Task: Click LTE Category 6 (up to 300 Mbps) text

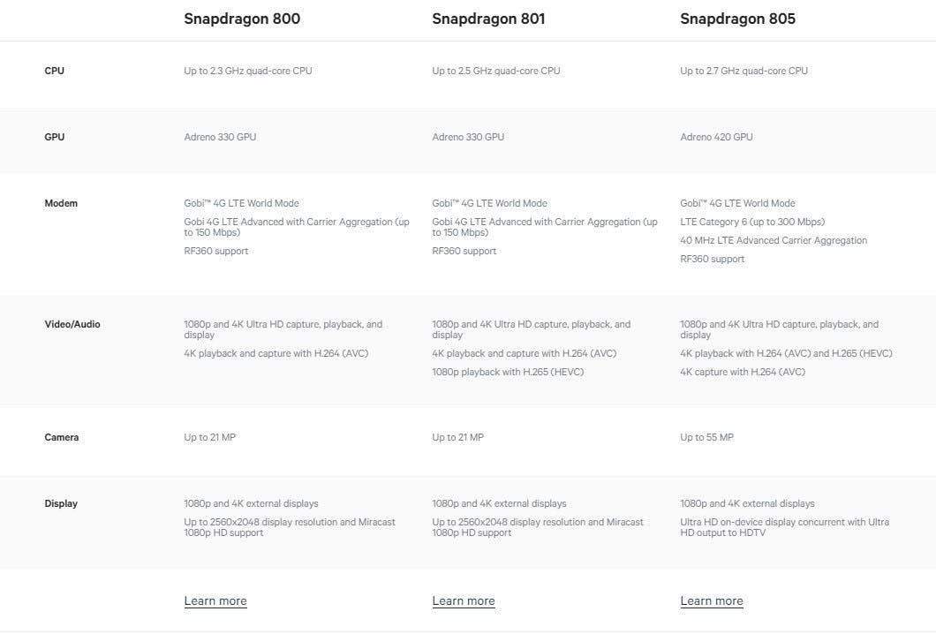Action: [x=752, y=222]
